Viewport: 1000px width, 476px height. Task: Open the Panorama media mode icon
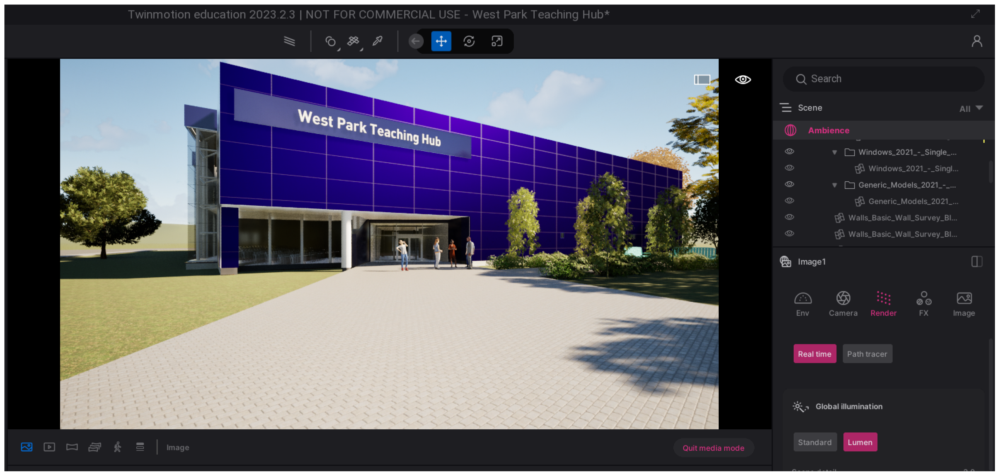click(x=72, y=447)
